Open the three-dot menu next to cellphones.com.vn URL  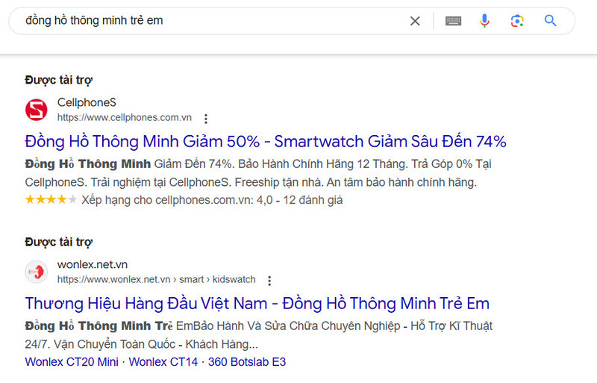pyautogui.click(x=206, y=119)
